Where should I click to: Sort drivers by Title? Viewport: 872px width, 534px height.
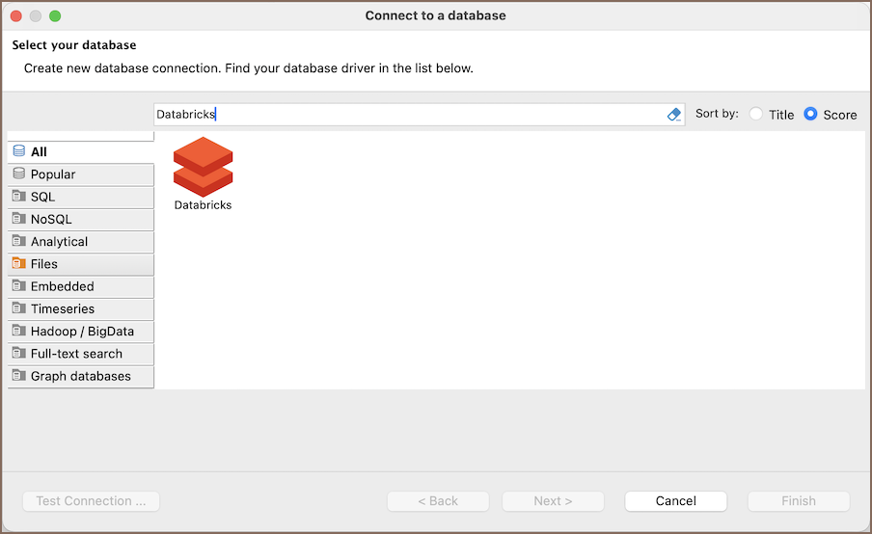point(756,114)
